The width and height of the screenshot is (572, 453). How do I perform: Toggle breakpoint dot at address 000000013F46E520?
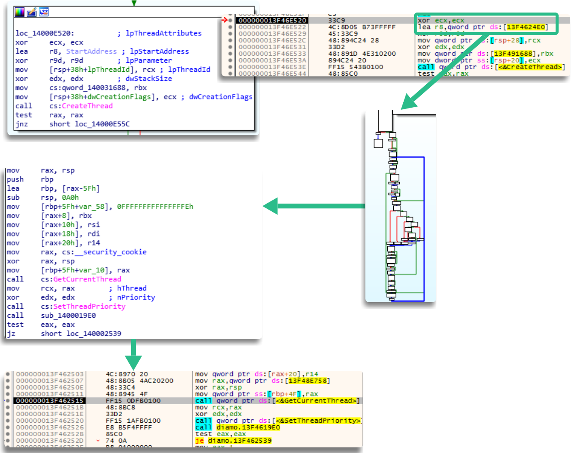click(230, 20)
